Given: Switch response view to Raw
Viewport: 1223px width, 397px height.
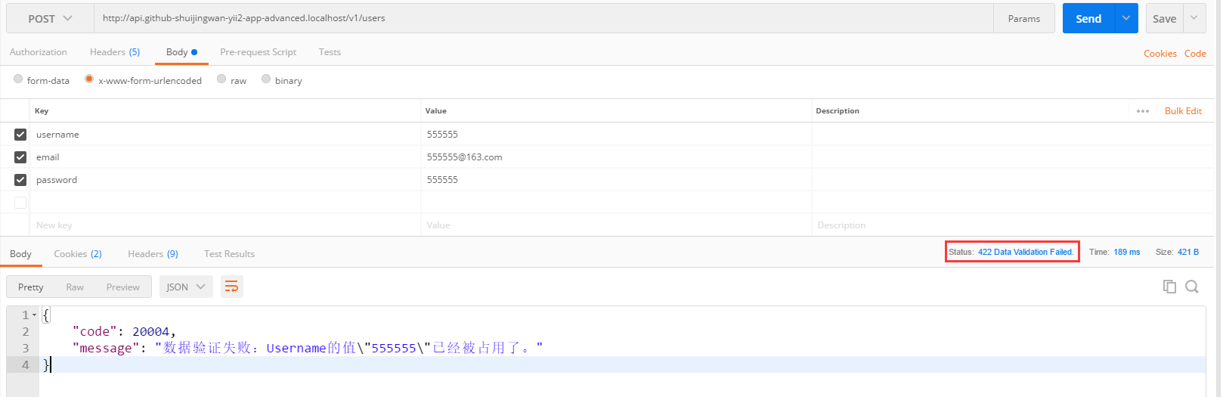Looking at the screenshot, I should [75, 287].
